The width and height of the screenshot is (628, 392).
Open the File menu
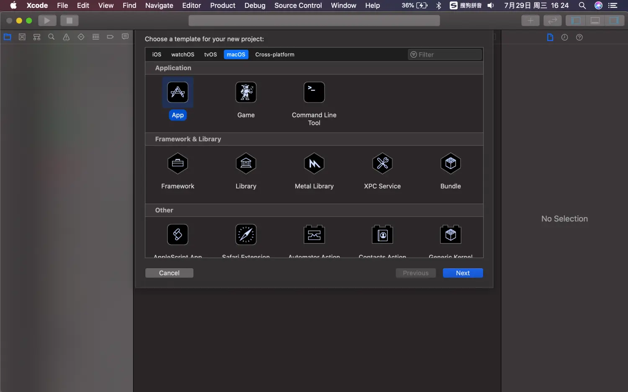tap(62, 5)
